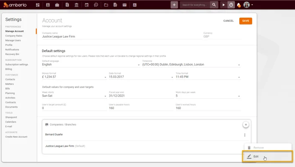This screenshot has width=295, height=167.
Task: Click the plus quick-add button
Action: pos(174,5)
